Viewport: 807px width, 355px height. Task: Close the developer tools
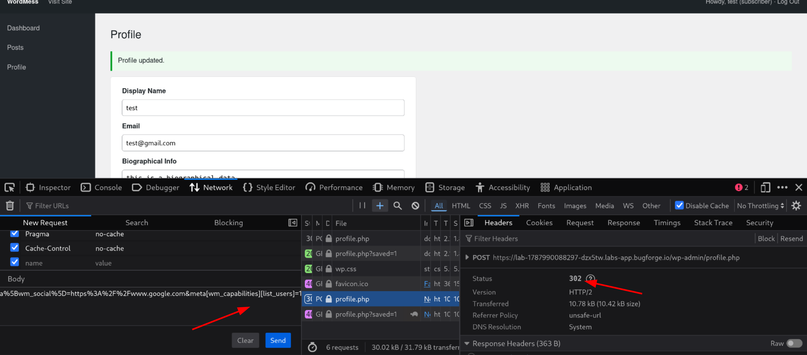pos(799,187)
